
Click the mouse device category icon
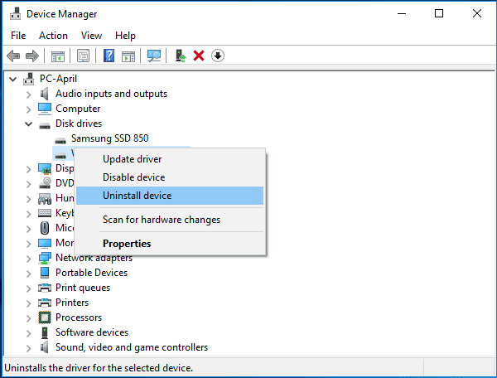click(x=45, y=228)
